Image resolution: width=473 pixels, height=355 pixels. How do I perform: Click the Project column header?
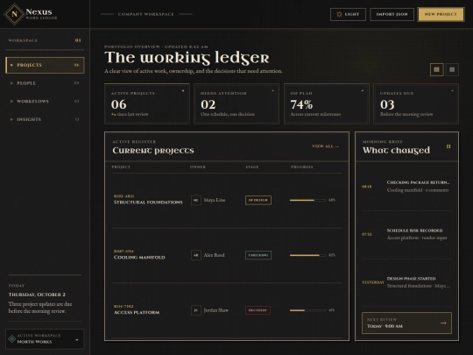click(x=121, y=167)
